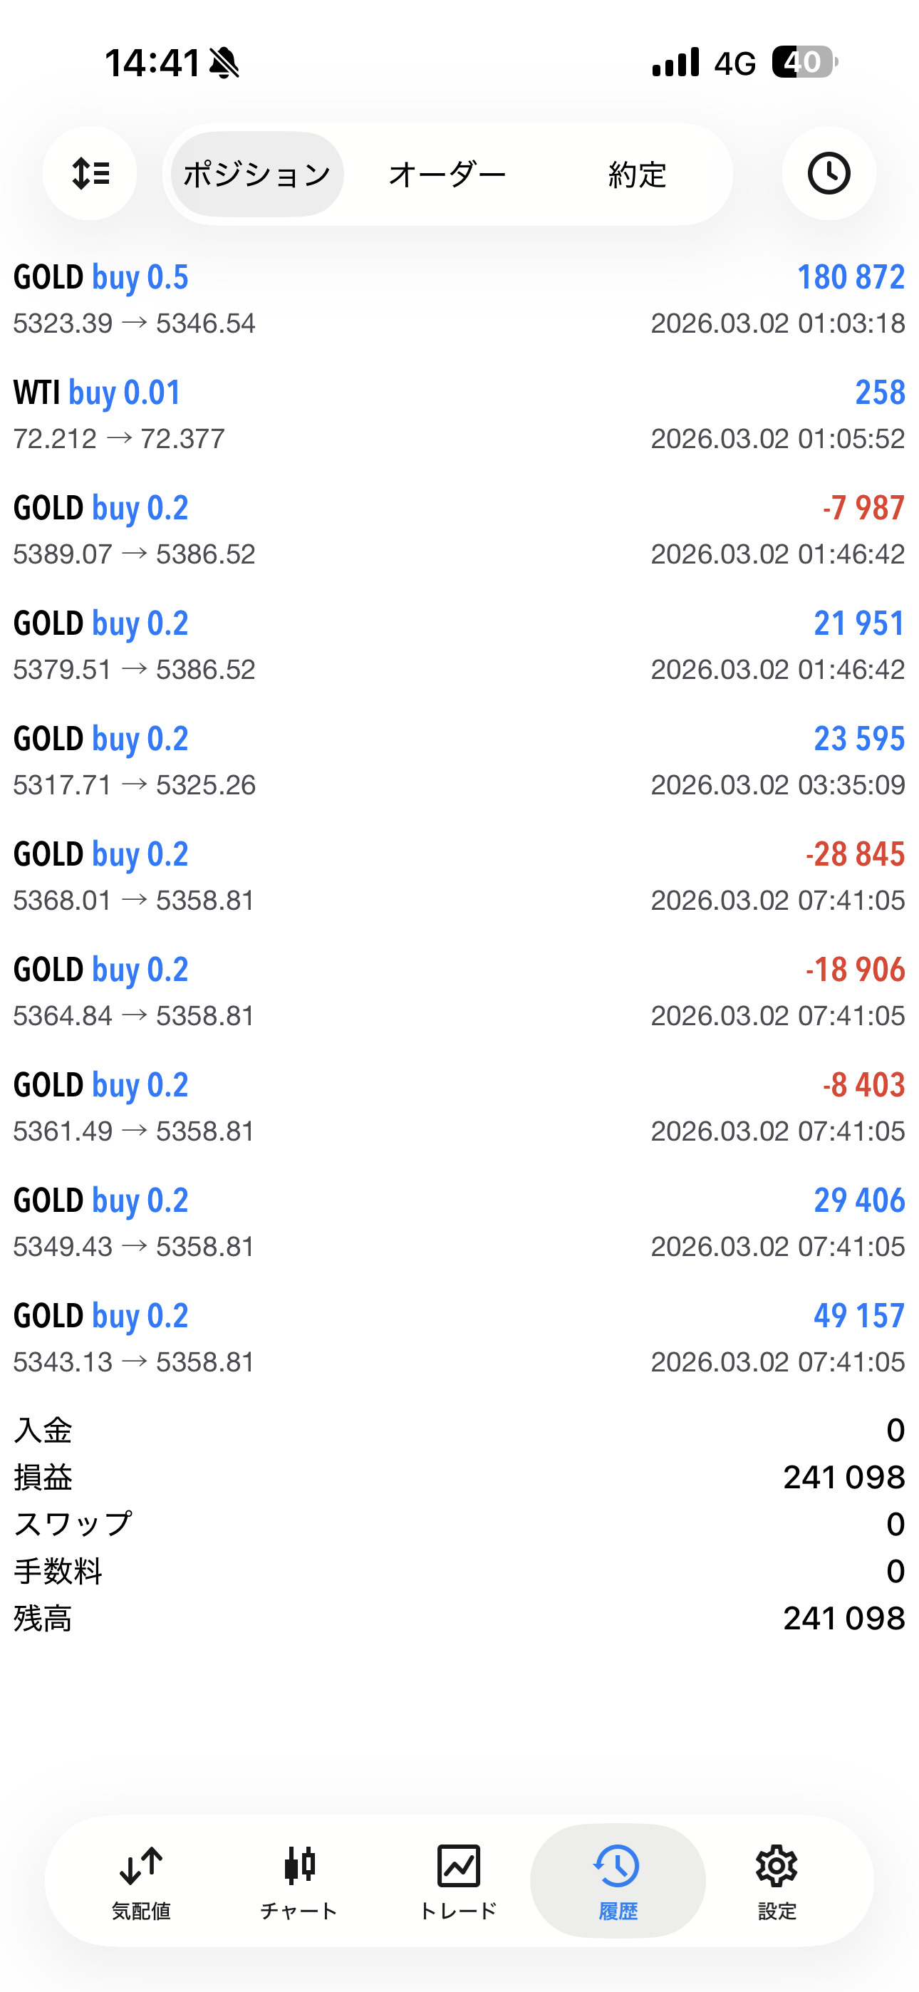919x1992 pixels.
Task: Tap the 残高 balance summary row
Action: [x=459, y=1618]
